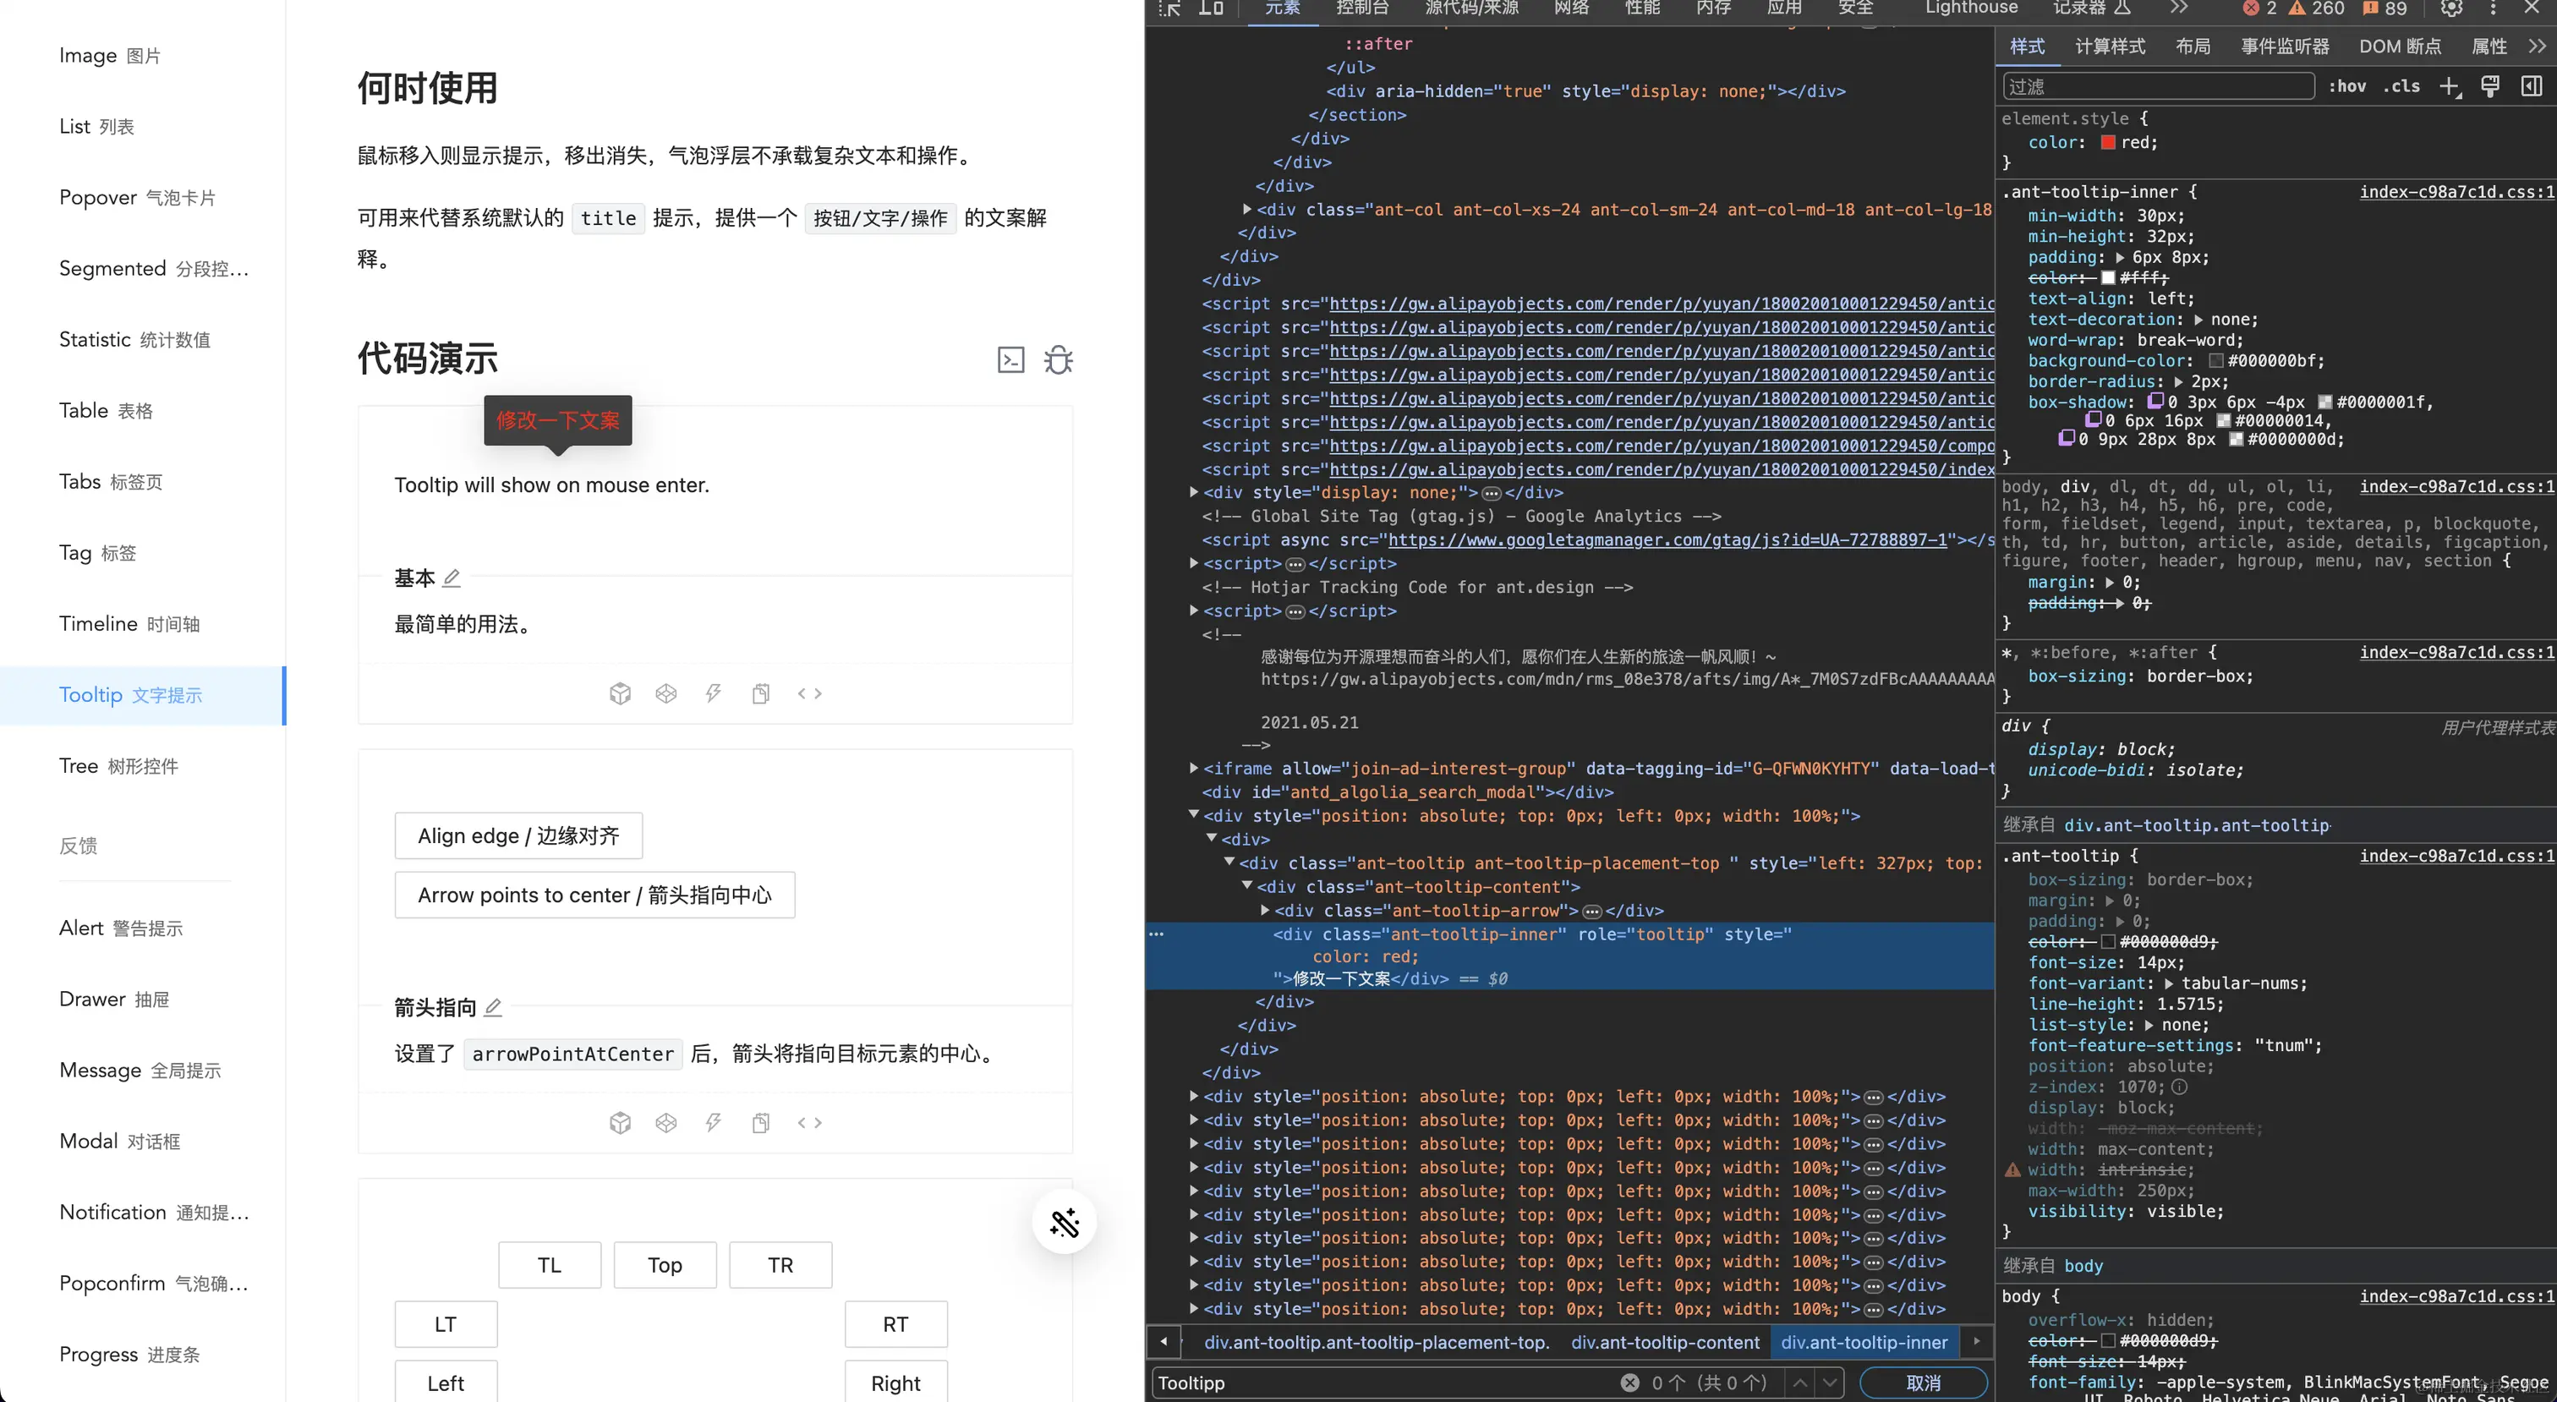2557x1402 pixels.
Task: Copy the 基本 demo code
Action: (x=761, y=693)
